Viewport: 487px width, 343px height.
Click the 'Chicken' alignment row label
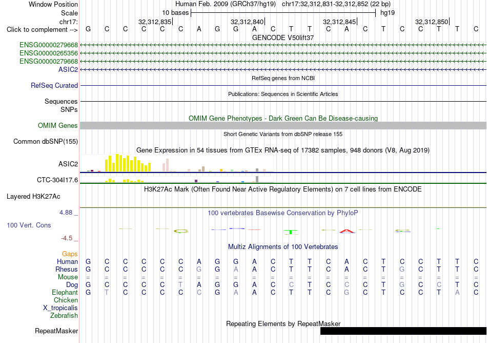66,300
